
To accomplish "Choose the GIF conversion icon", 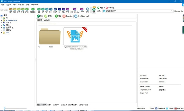I will click(43, 10).
